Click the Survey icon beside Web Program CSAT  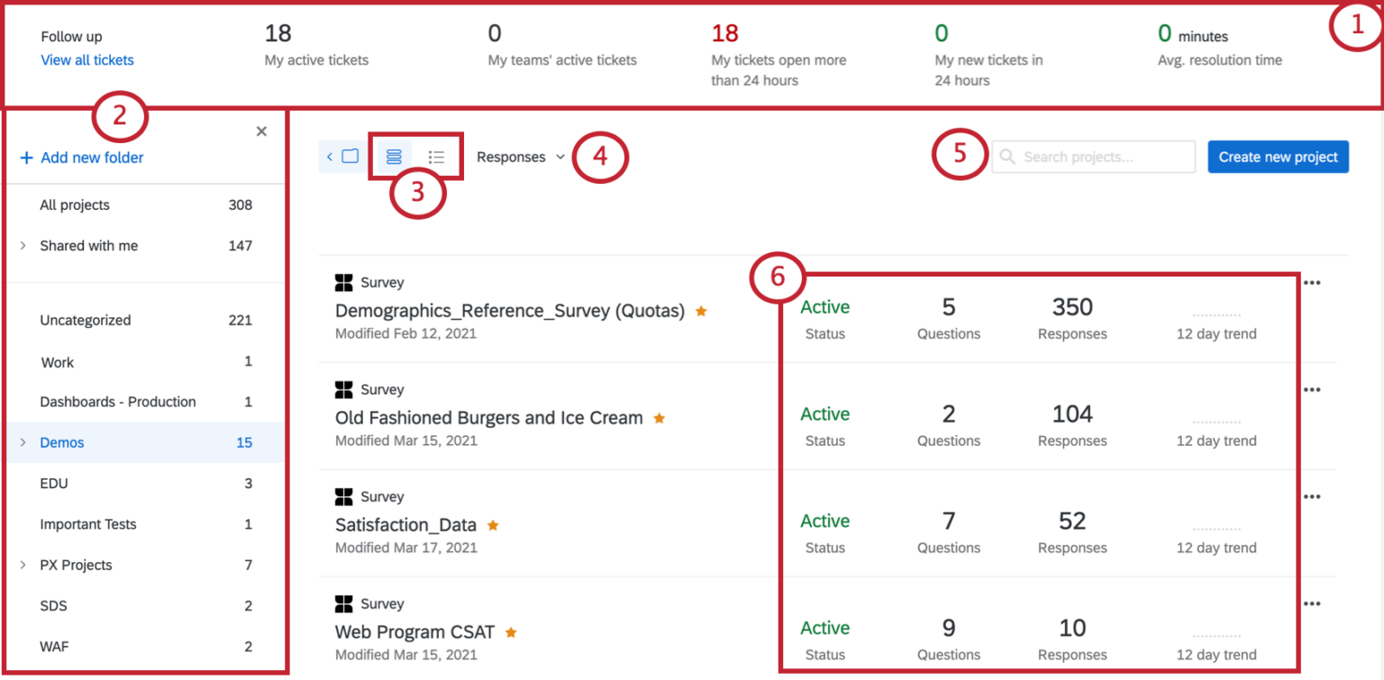coord(343,603)
